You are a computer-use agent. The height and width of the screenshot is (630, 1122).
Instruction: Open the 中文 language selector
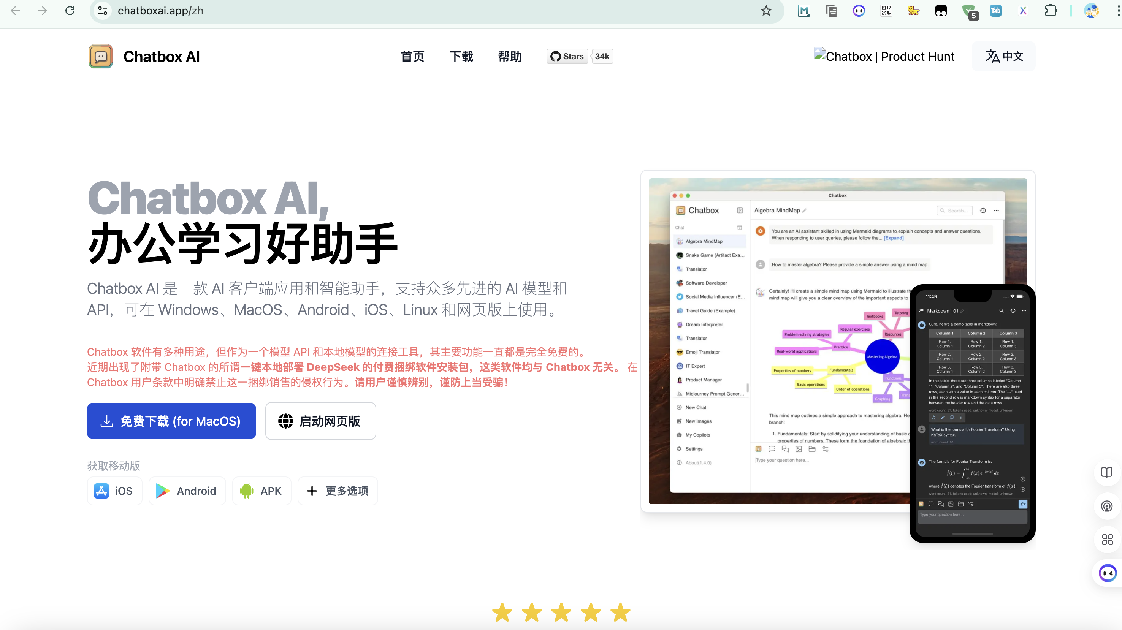pyautogui.click(x=1003, y=57)
